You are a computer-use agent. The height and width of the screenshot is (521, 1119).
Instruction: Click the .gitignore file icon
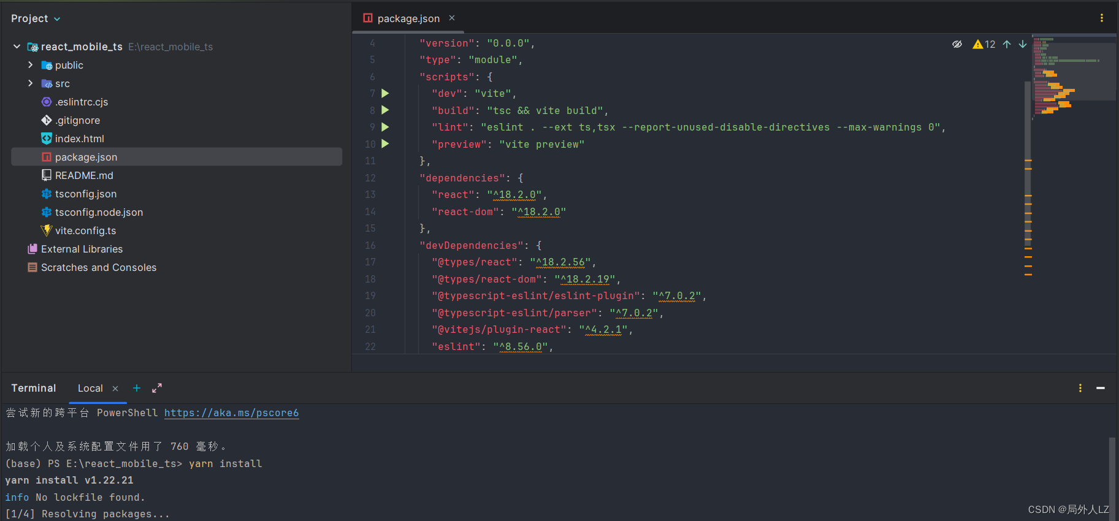tap(47, 120)
